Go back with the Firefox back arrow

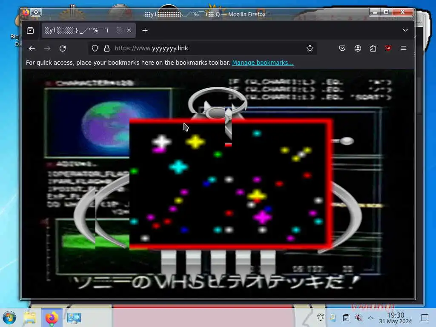[32, 49]
